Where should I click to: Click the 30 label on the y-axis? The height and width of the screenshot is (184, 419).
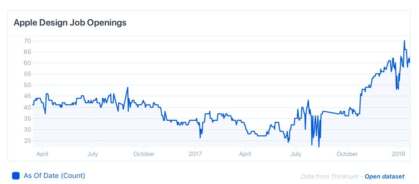[28, 129]
